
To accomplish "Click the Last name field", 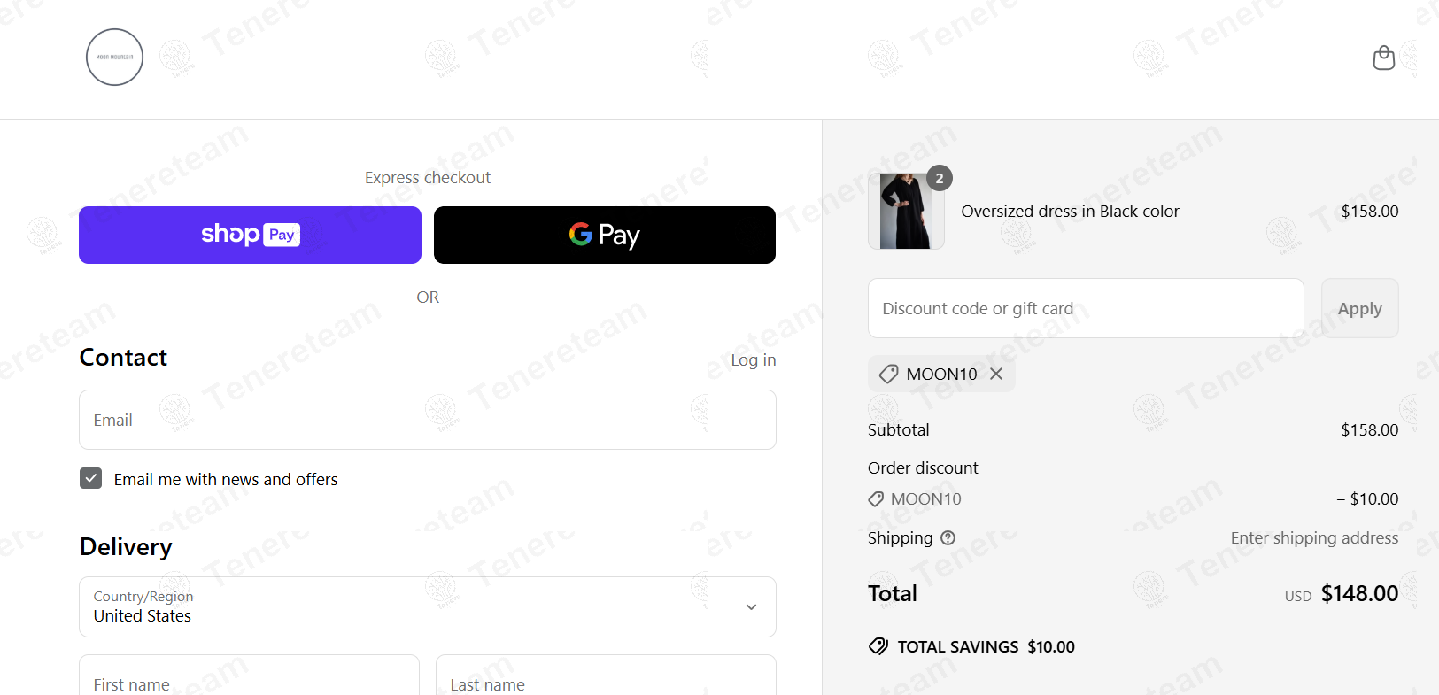I will 606,679.
